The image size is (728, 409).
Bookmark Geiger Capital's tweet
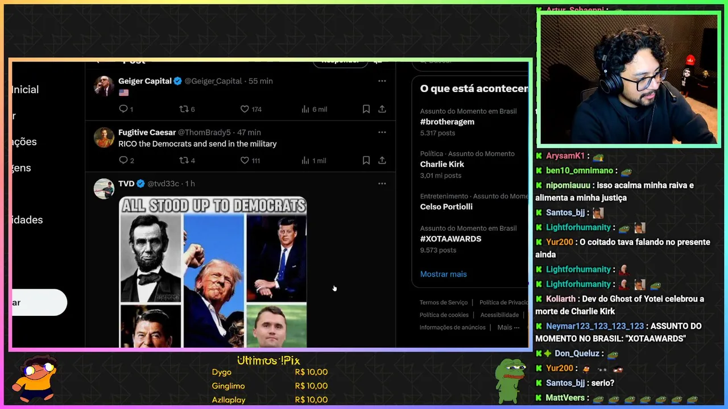pos(366,109)
